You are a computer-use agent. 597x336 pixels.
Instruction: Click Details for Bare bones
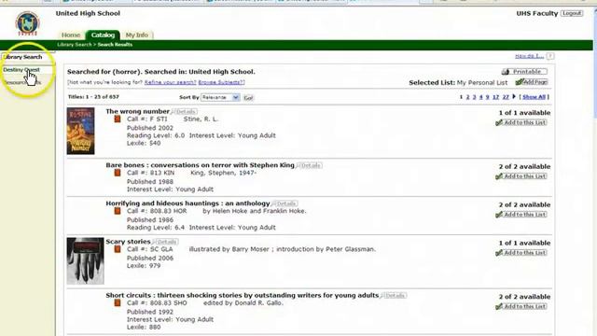tap(310, 165)
